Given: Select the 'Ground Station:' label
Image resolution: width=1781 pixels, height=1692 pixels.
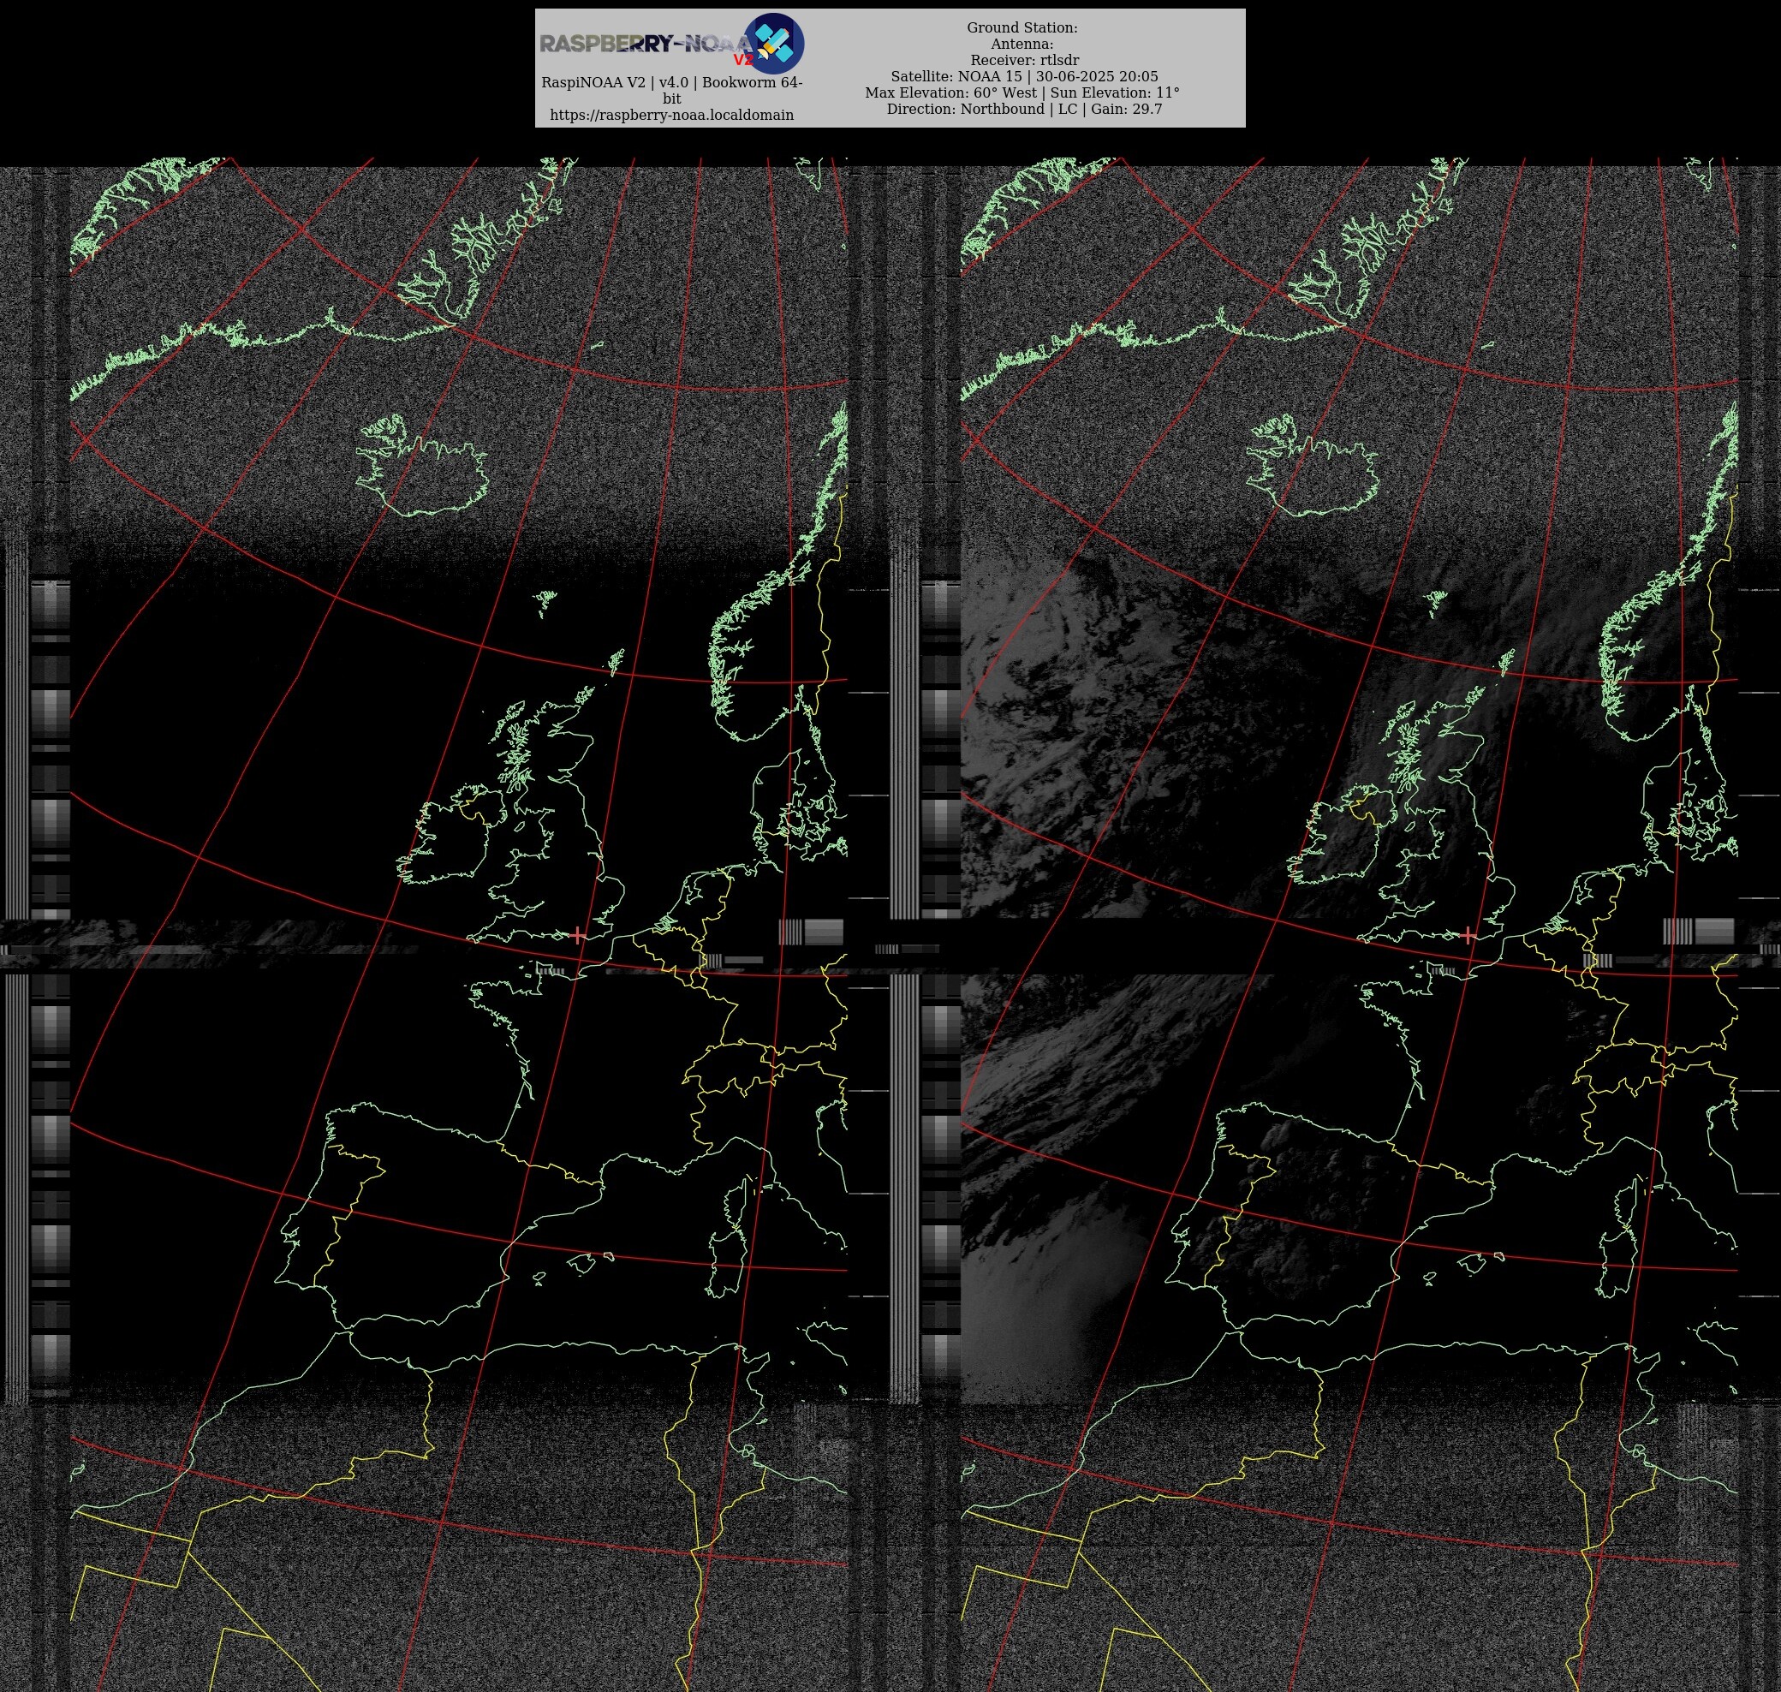Looking at the screenshot, I should (x=1022, y=28).
